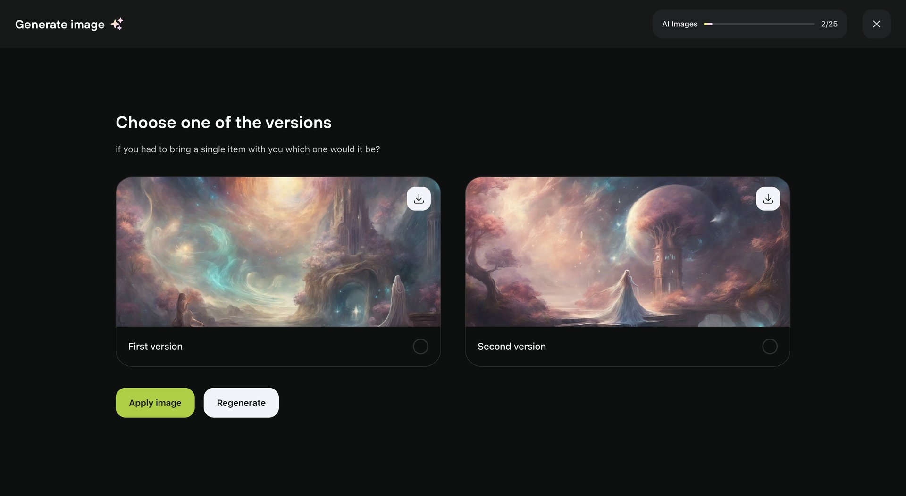The width and height of the screenshot is (906, 496).
Task: Click the AI Images label in the header
Action: (679, 24)
